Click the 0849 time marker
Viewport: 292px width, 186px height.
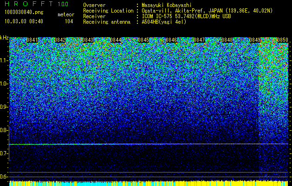tap(255, 40)
